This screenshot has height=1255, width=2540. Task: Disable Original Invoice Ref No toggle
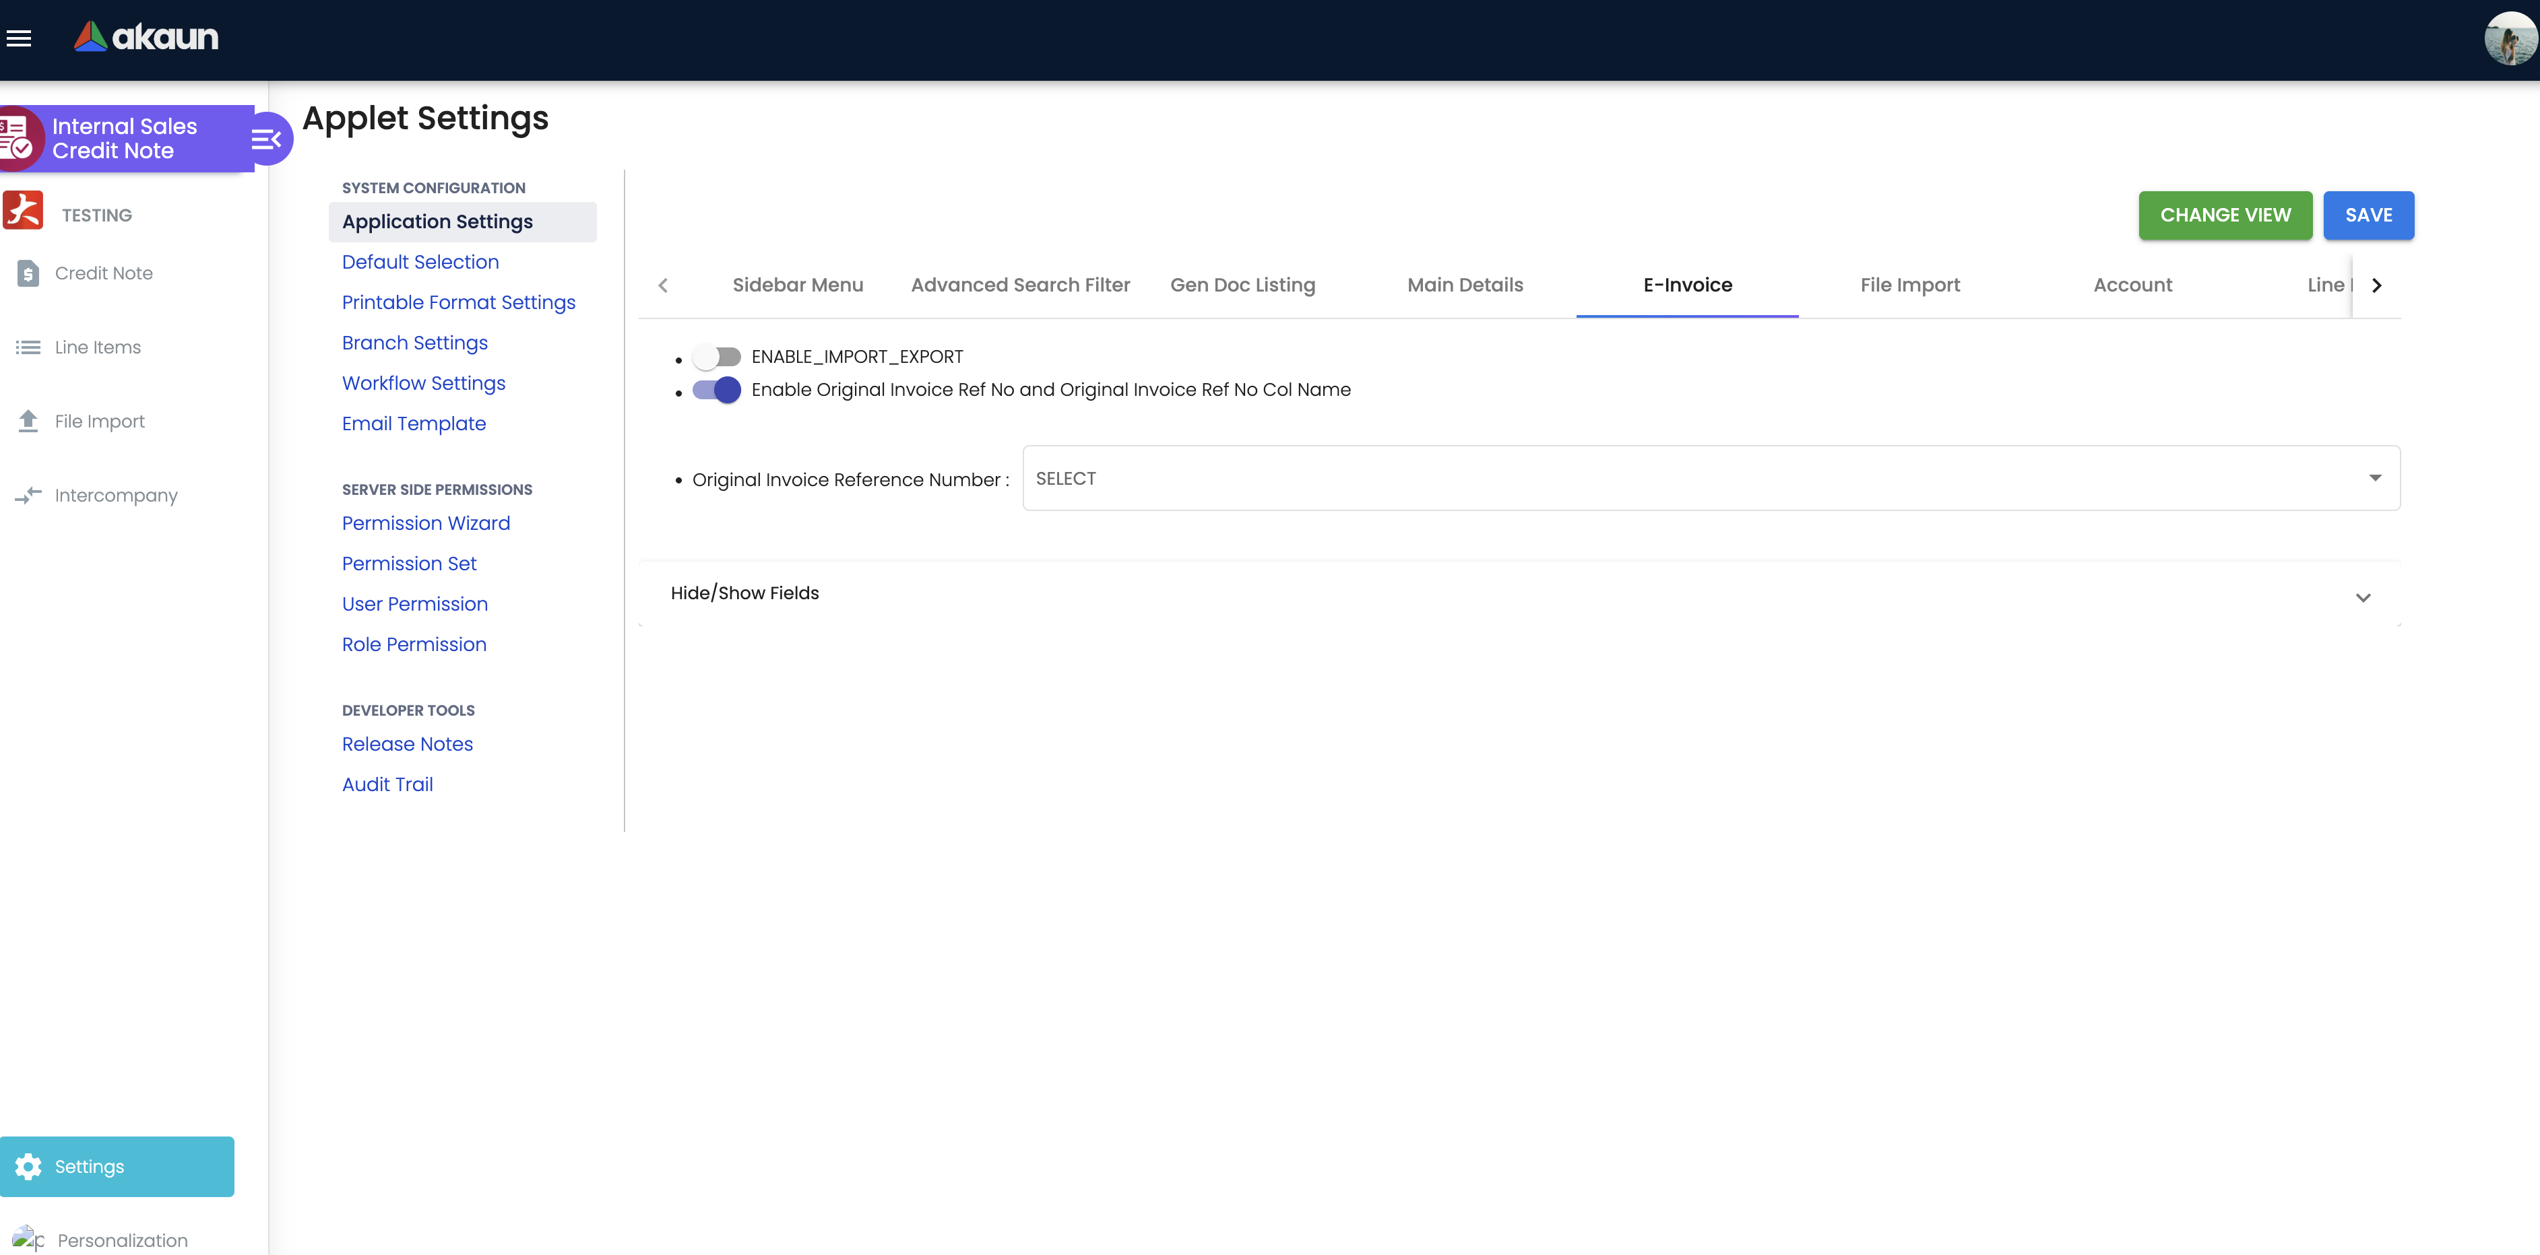(x=717, y=390)
